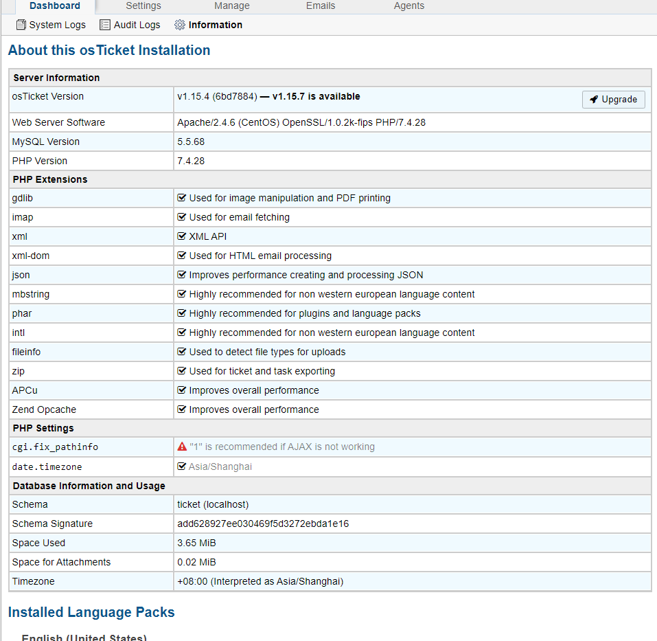Click the check icon in the fileinfo row
The height and width of the screenshot is (641, 657).
(x=181, y=352)
